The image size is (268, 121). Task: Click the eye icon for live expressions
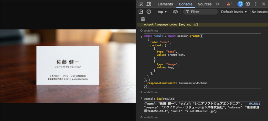(x=175, y=12)
